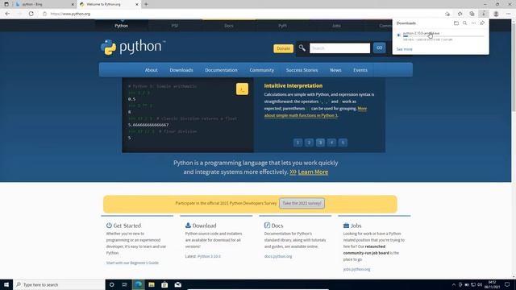Open Latest Python 3.10.0 link
Screen dimensions: 516x290
tap(209, 256)
